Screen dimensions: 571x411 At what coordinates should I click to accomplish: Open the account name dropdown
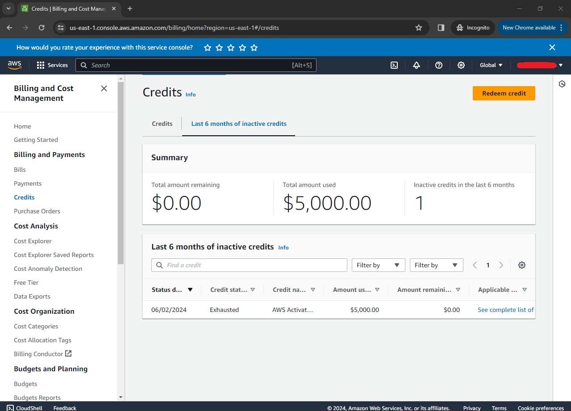point(539,65)
